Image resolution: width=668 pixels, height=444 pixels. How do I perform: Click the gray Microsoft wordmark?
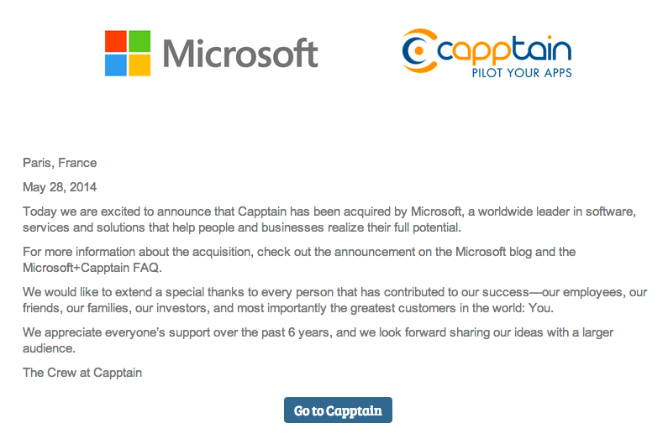[x=240, y=54]
